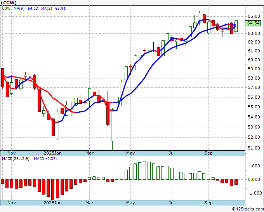Click Nov on the price chart time axis

pos(11,153)
